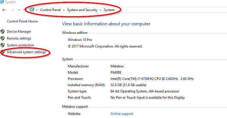This screenshot has width=227, height=118.
Task: Open the recent locations dropdown arrow
Action: (x=19, y=10)
